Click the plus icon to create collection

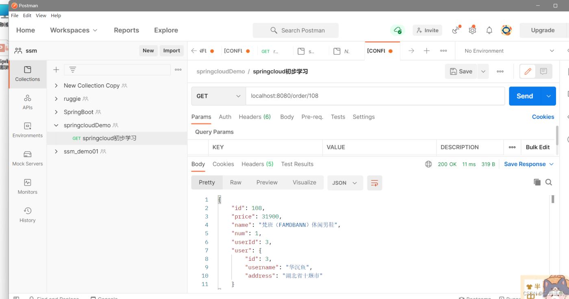pos(56,70)
